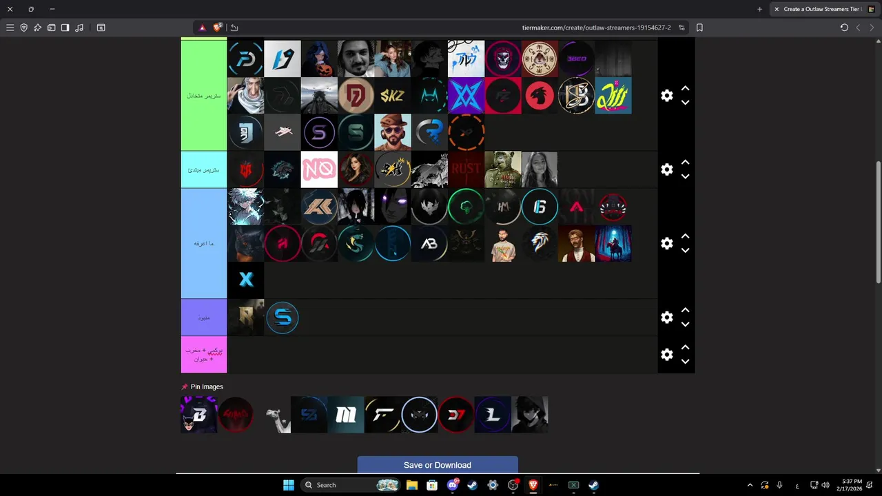Move blue ما اعرفه tier down
The height and width of the screenshot is (496, 882).
pos(685,250)
